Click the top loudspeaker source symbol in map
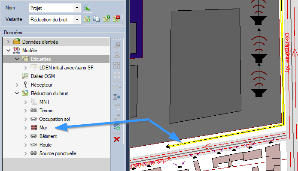 click(x=258, y=21)
